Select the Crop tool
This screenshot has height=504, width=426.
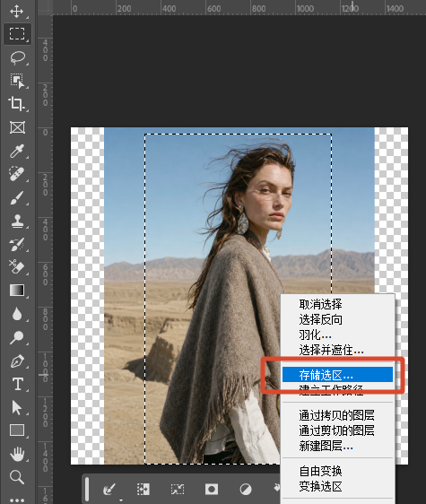pyautogui.click(x=17, y=104)
